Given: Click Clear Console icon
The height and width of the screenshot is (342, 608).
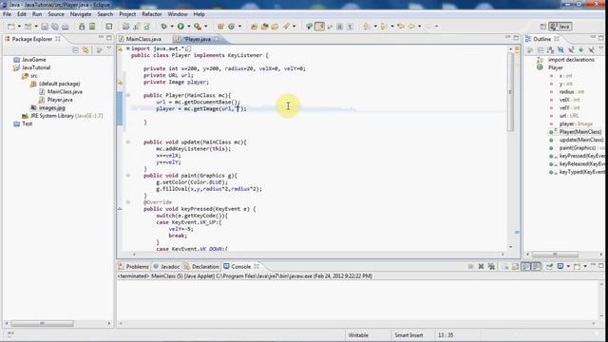Looking at the screenshot, I should pyautogui.click(x=504, y=266).
